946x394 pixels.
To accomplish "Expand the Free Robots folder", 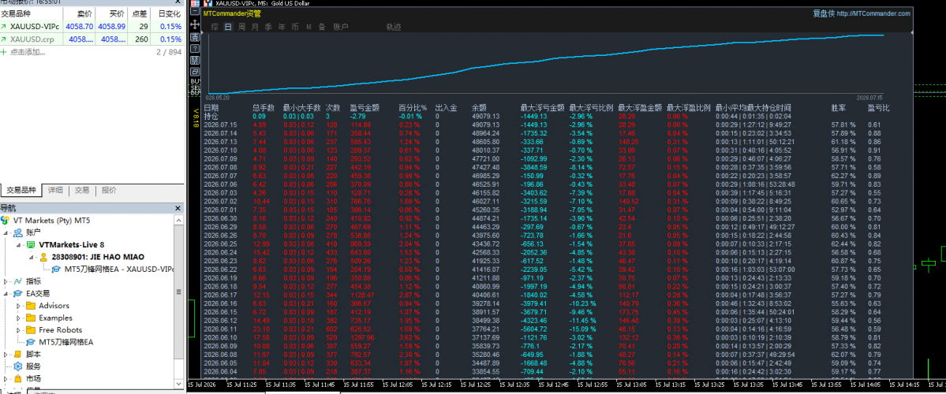I will [x=19, y=330].
